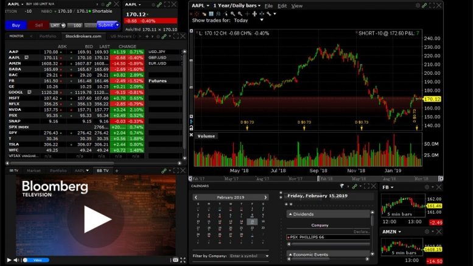This screenshot has height=266, width=473.
Task: Open the Filter by Company symbol dropdown
Action: [267, 256]
